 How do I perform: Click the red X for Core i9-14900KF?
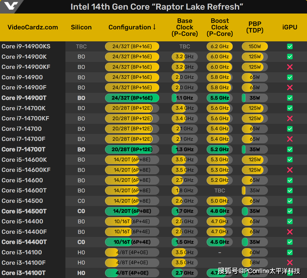coord(290,67)
